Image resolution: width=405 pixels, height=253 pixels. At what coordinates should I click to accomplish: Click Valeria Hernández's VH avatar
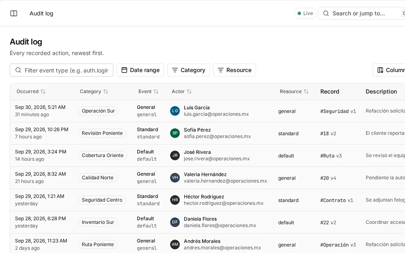point(175,178)
